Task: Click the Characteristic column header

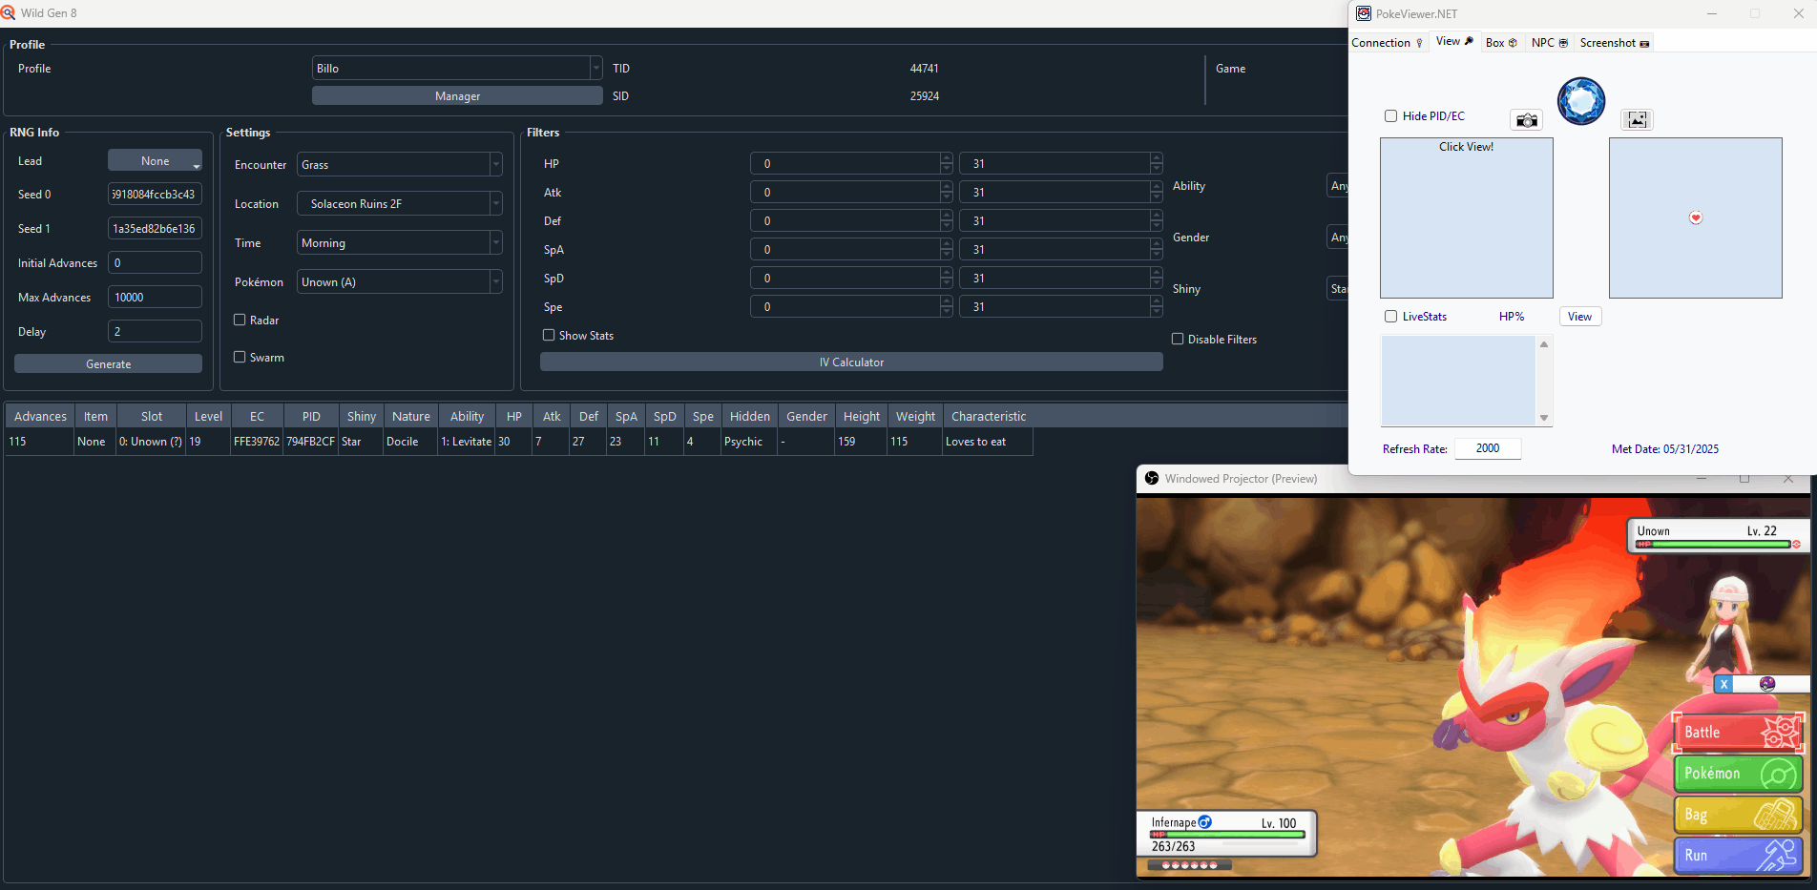Action: click(x=989, y=416)
